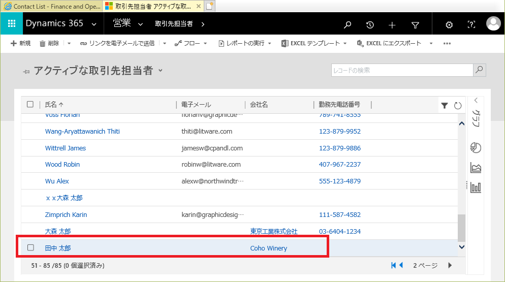Refresh the contact grid list
The height and width of the screenshot is (282, 505).
[457, 105]
